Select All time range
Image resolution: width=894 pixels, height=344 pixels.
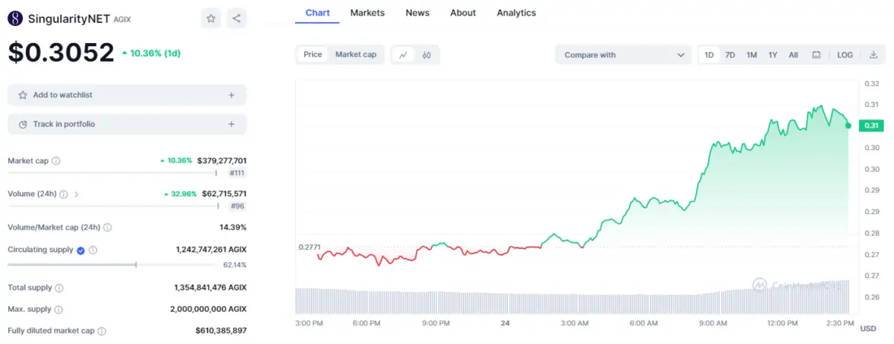[793, 55]
